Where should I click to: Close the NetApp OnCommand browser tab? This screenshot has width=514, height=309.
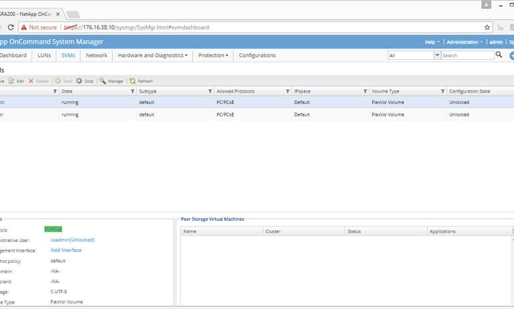tap(58, 14)
